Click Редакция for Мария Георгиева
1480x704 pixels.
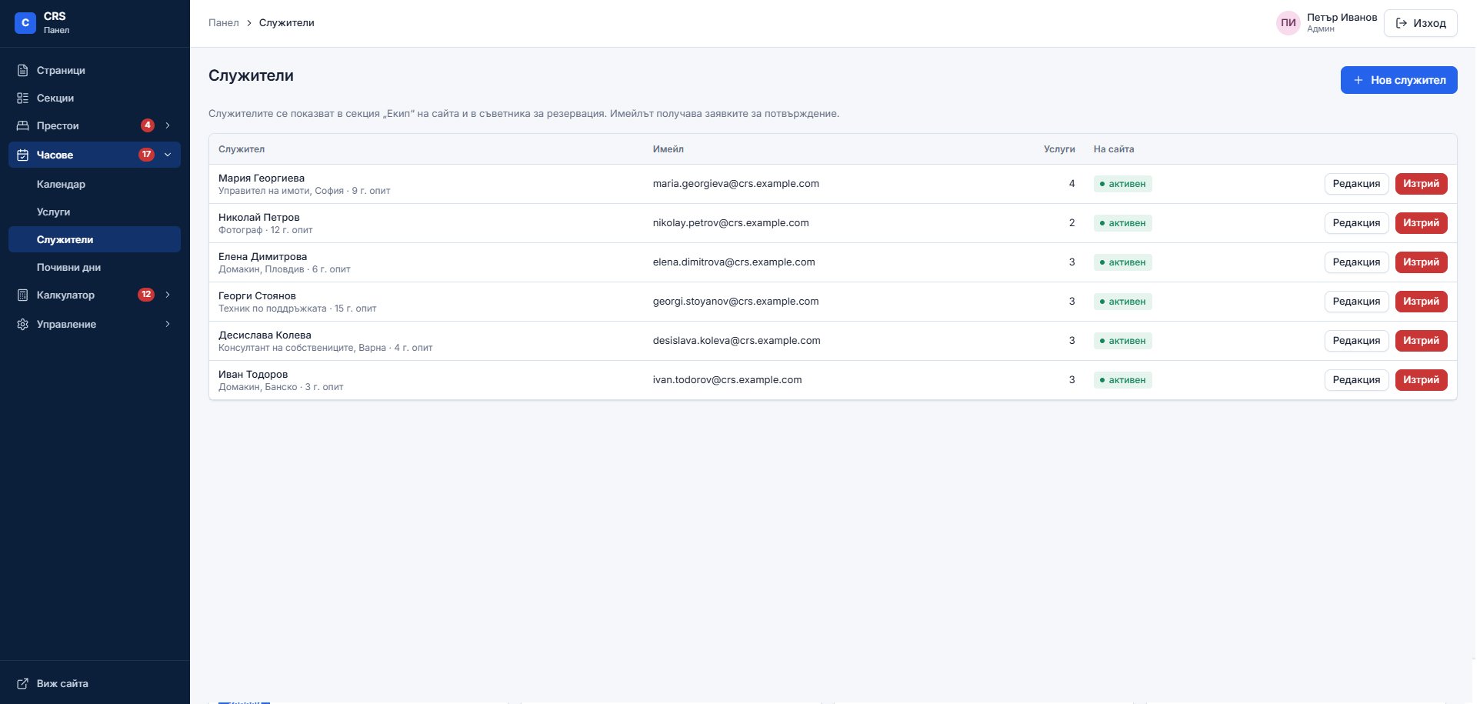1356,184
